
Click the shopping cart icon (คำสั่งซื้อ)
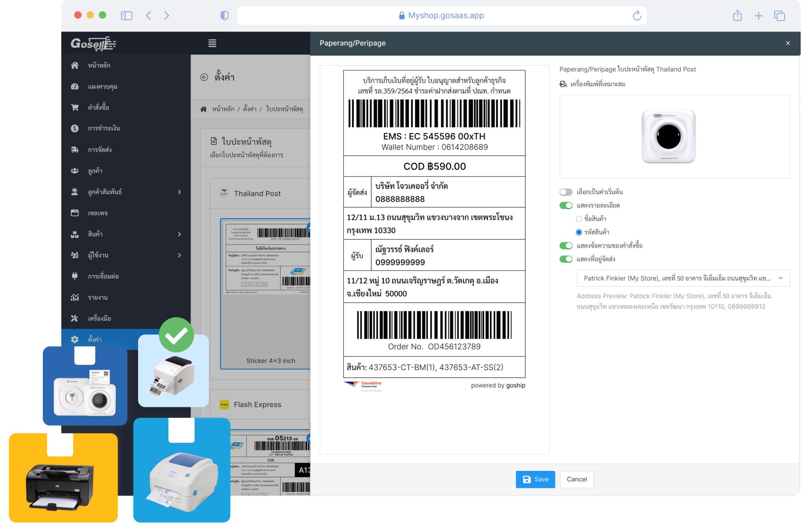pos(75,108)
